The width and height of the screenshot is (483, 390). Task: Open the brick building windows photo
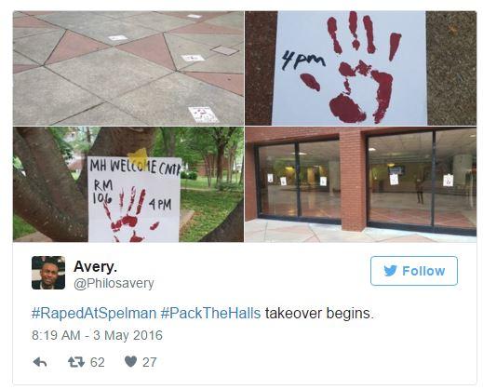click(x=361, y=184)
